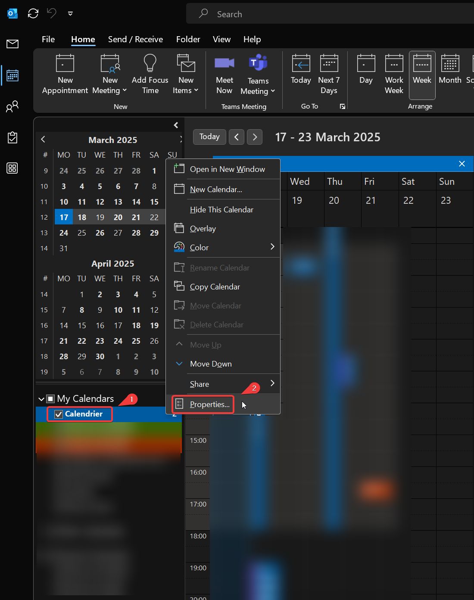Add Focus Time to the calendar

point(150,73)
